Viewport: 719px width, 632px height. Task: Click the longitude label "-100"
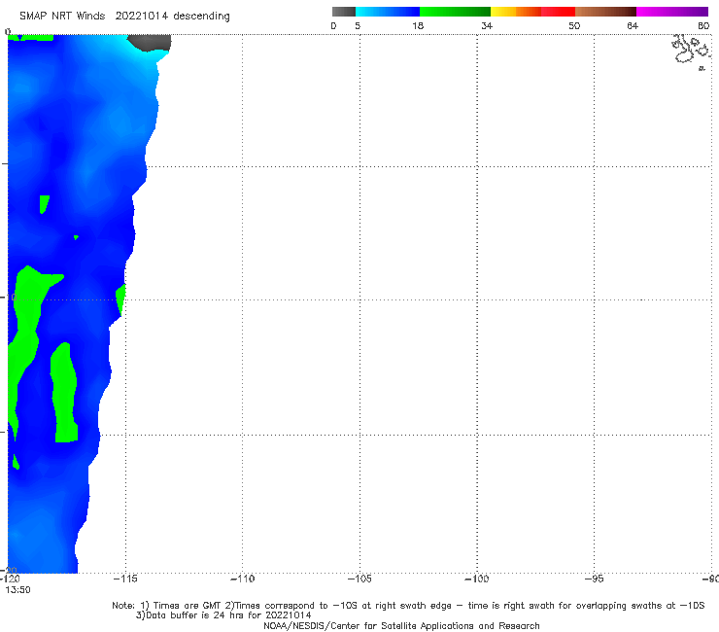[x=477, y=579]
